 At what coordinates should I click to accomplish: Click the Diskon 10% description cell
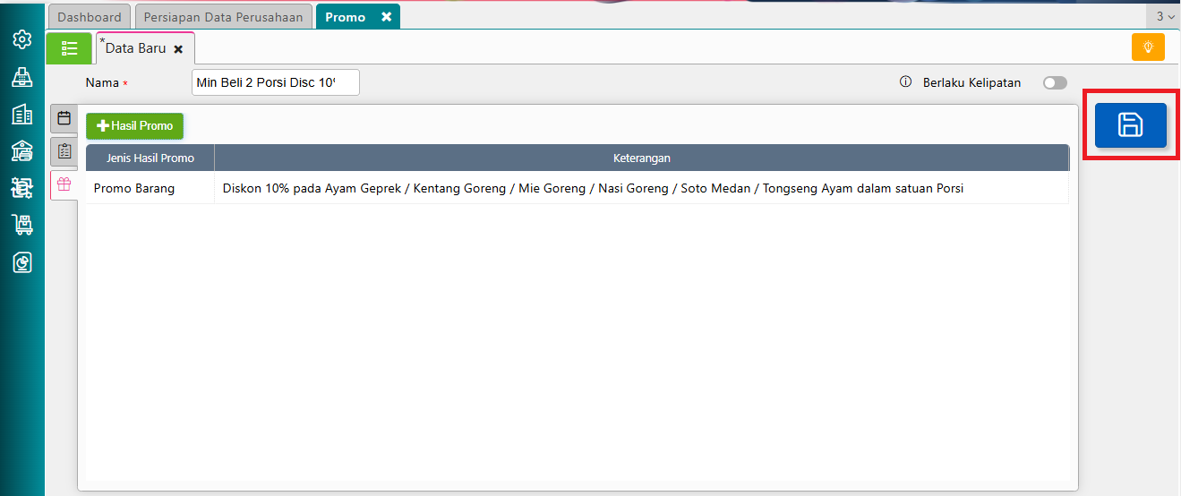[642, 188]
